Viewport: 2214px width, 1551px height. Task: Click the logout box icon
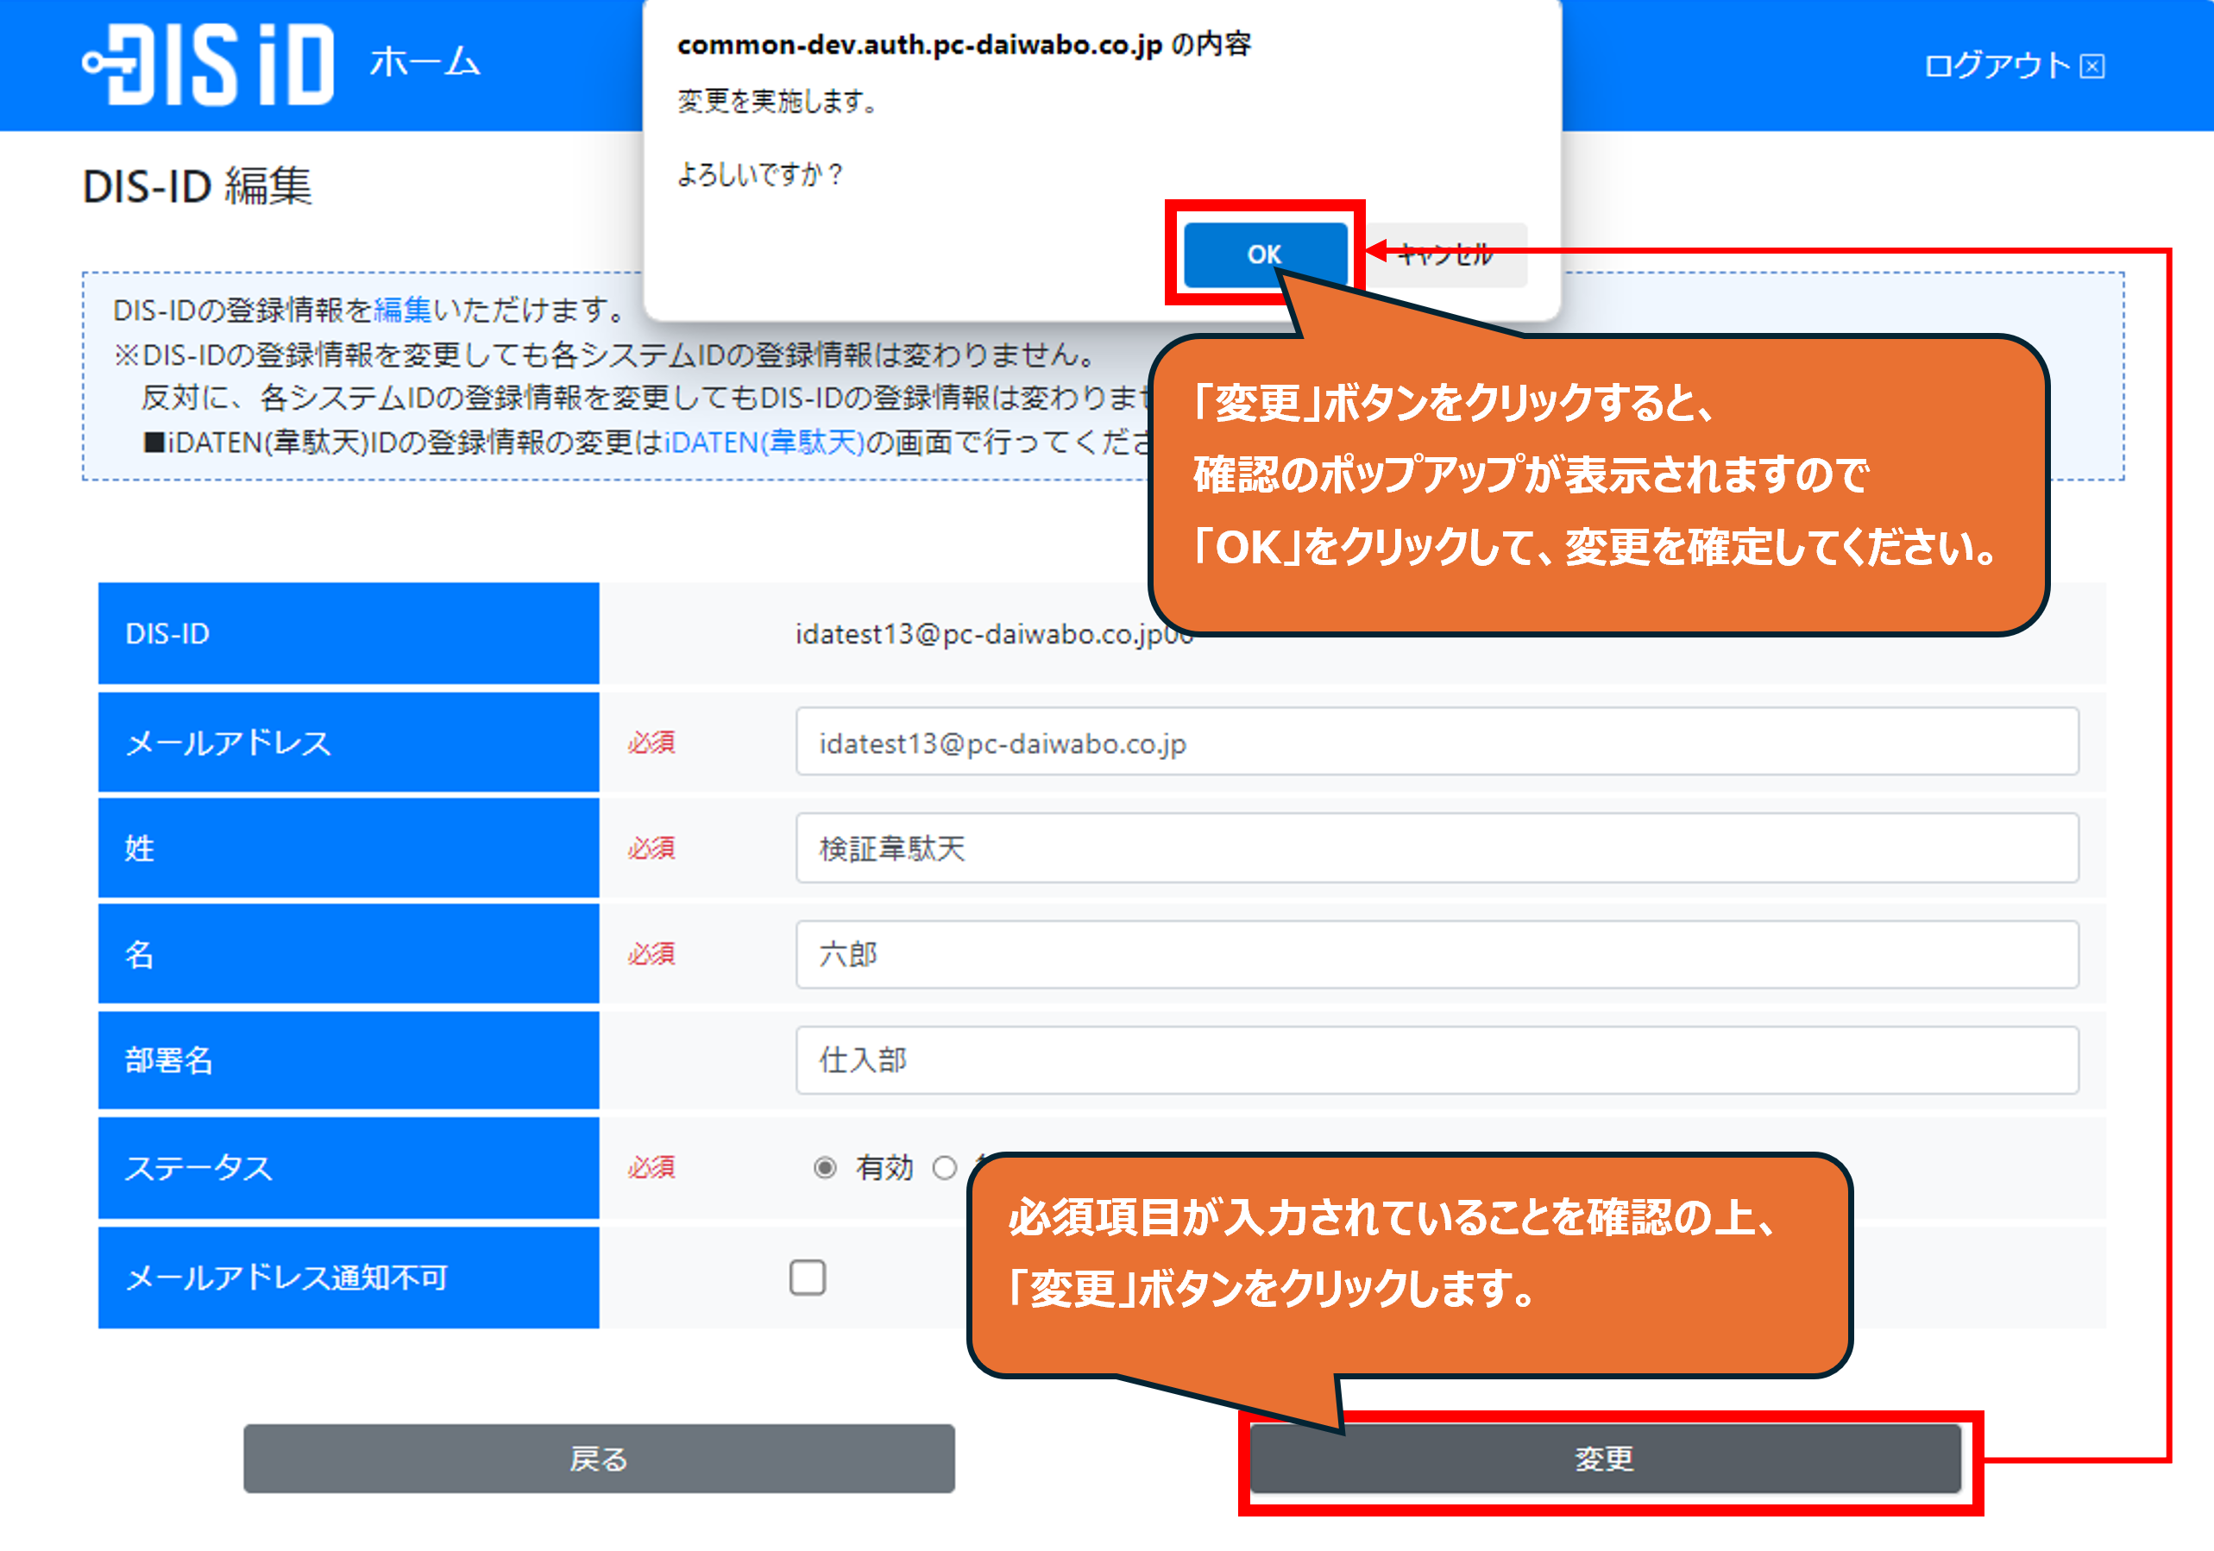pos(2091,66)
